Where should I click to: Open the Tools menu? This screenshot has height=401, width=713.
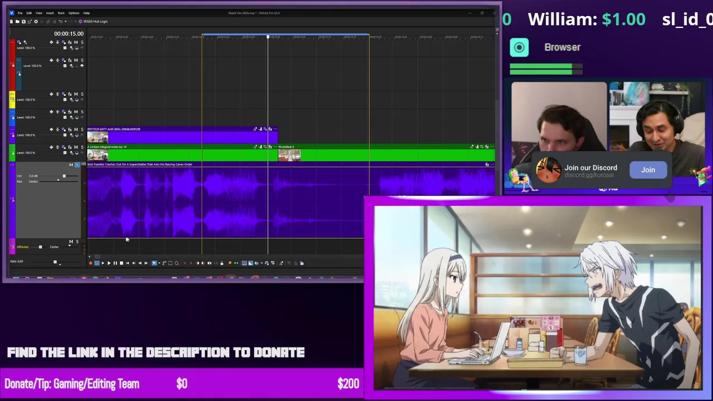[61, 13]
